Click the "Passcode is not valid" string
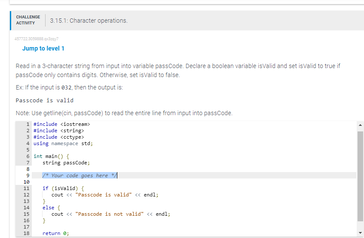364x238 pixels. click(109, 214)
